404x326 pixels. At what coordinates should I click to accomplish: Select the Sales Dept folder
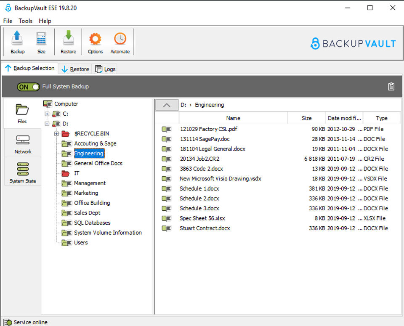[87, 213]
